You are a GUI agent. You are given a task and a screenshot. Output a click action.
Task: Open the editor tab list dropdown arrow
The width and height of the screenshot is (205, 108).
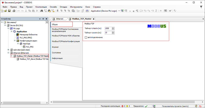point(203,19)
